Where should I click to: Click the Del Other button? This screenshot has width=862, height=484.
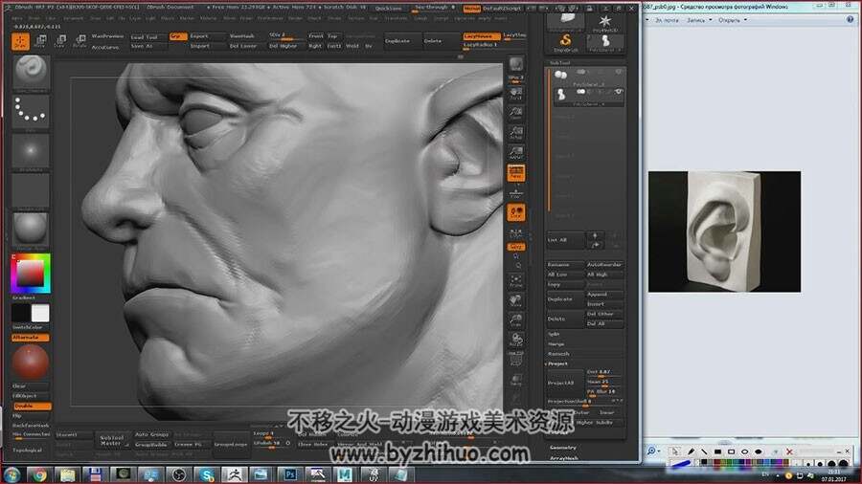[604, 314]
